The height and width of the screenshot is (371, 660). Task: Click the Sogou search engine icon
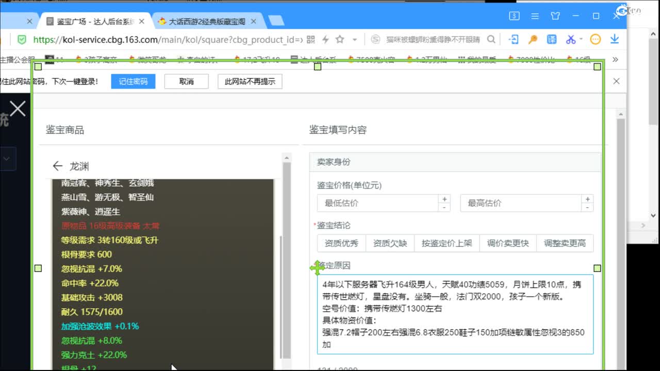click(376, 39)
